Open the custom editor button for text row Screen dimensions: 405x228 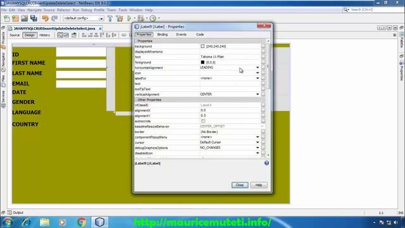tap(263, 84)
